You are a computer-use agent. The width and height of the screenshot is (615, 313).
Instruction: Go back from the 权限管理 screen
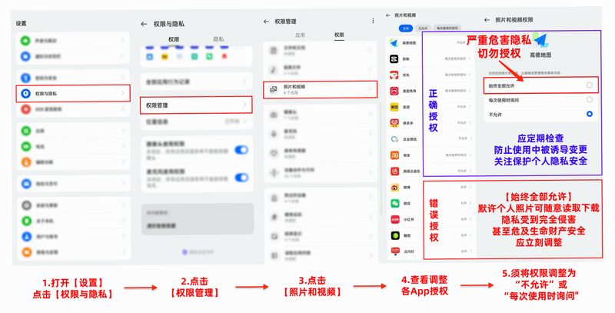(x=267, y=22)
